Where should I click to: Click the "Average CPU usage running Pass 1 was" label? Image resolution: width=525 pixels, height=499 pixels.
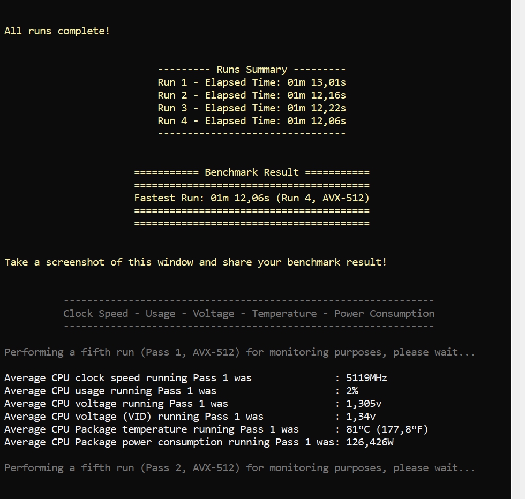[110, 390]
